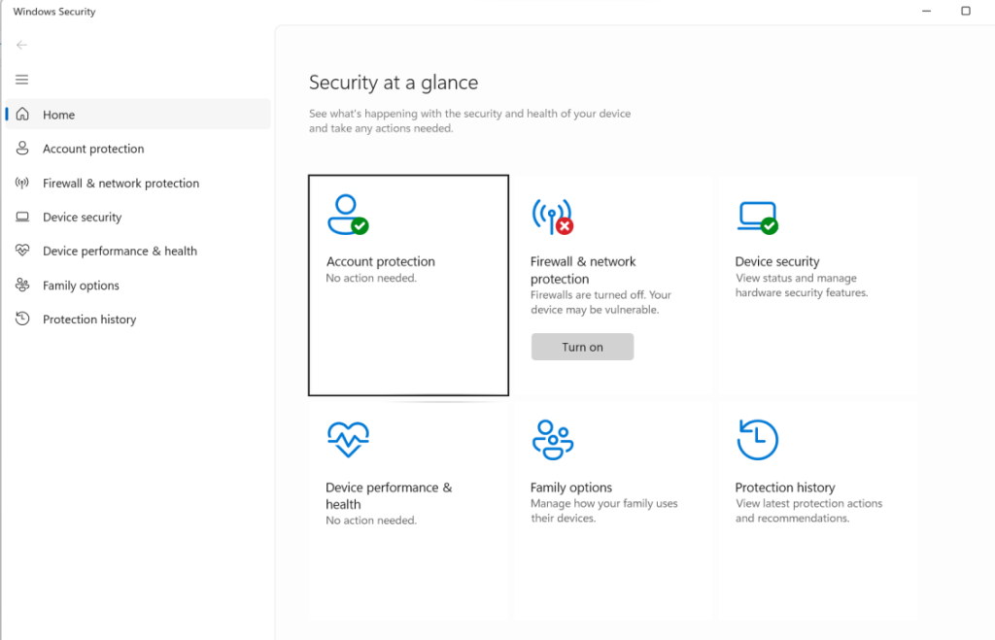Maximize the Windows Security window

click(965, 12)
